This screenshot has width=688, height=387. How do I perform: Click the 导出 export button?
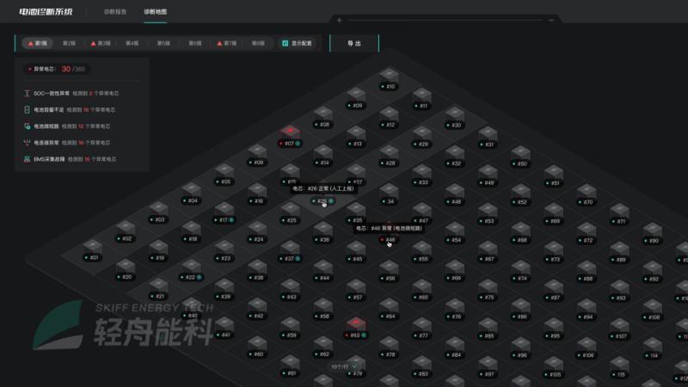(x=354, y=43)
